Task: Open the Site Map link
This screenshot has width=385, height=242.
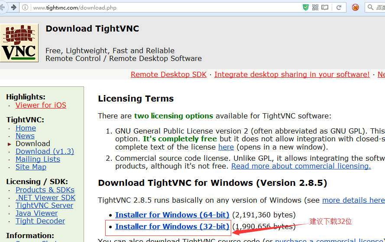Action: 31,167
